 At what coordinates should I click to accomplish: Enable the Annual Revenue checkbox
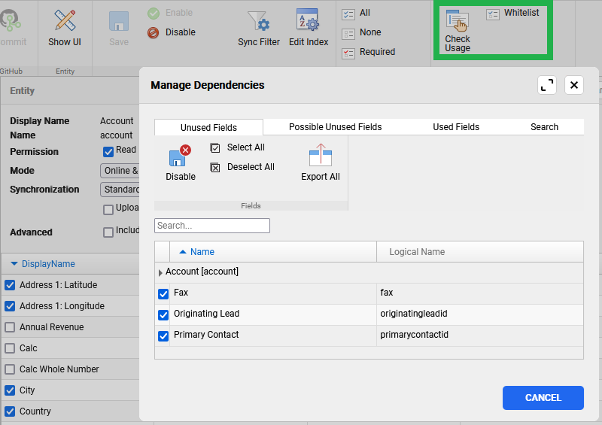pyautogui.click(x=10, y=327)
